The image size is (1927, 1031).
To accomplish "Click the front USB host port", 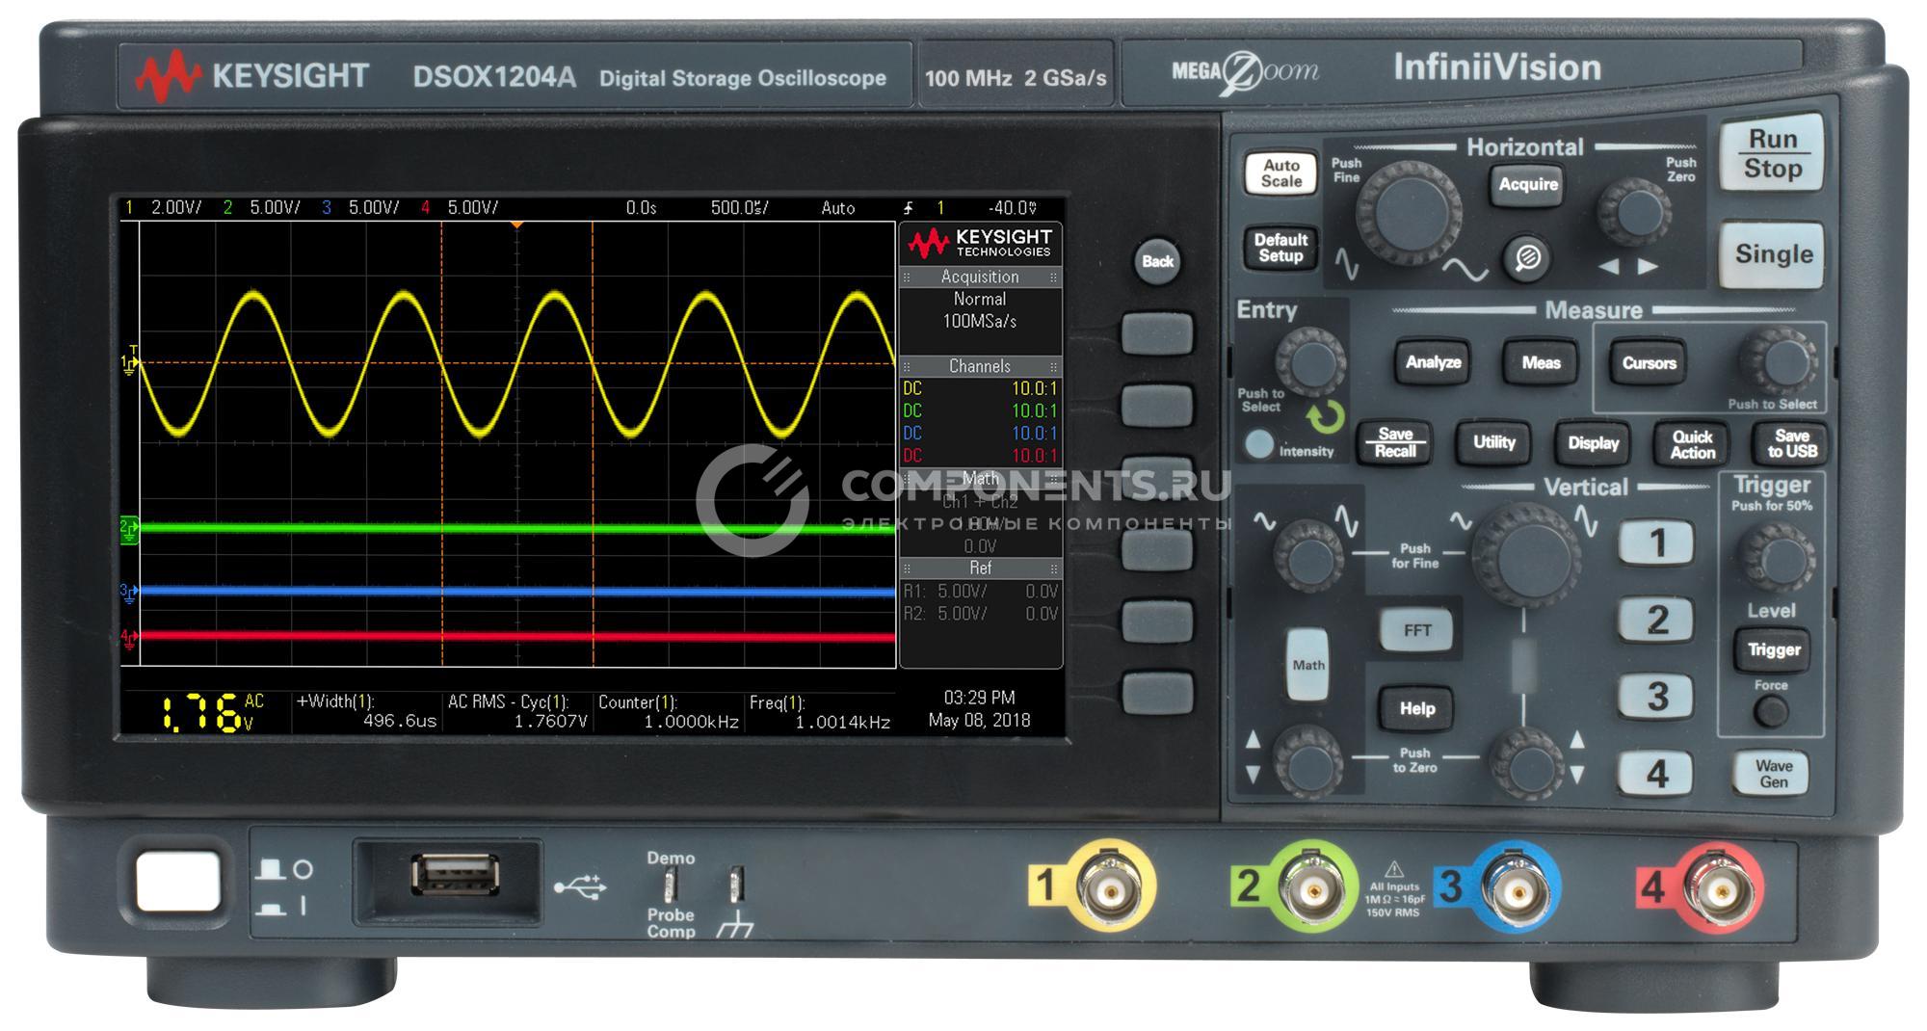I will point(455,875).
